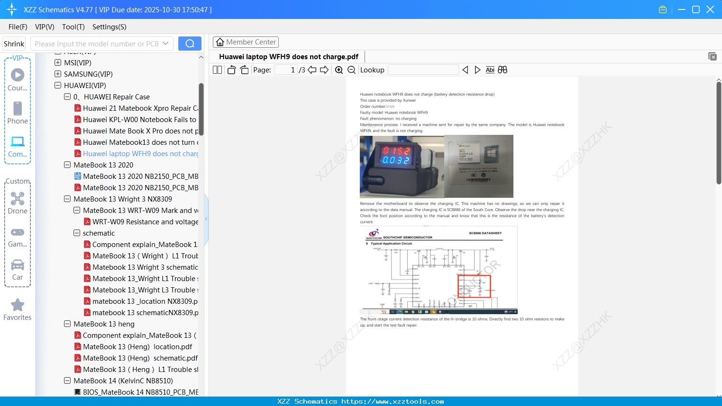The image size is (722, 406).
Task: Click the binoculars search icon
Action: pos(503,70)
